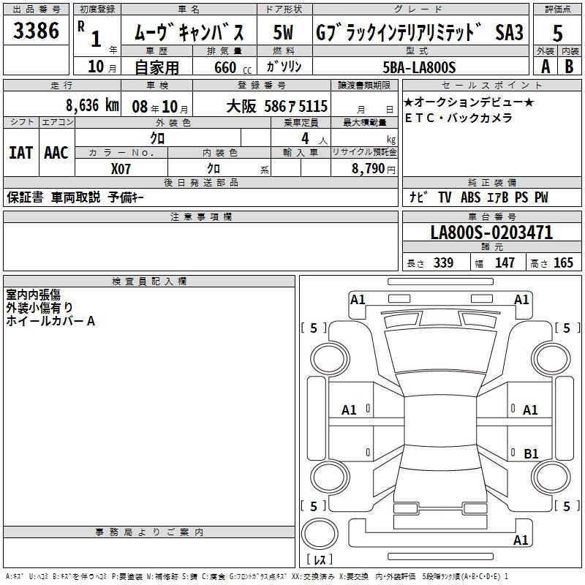Click sales point オークションデビュー text
This screenshot has width=585, height=585.
pyautogui.click(x=469, y=102)
